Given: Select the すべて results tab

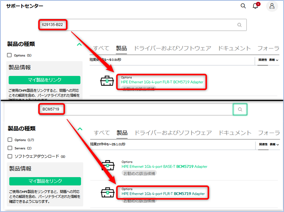Looking at the screenshot, I should (x=101, y=48).
